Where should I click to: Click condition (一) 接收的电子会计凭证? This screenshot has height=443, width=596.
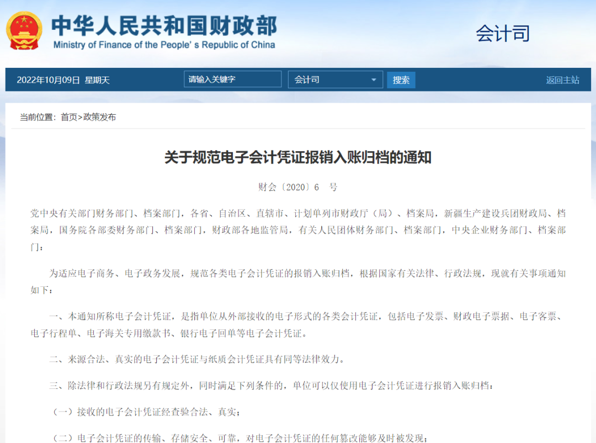[146, 412]
